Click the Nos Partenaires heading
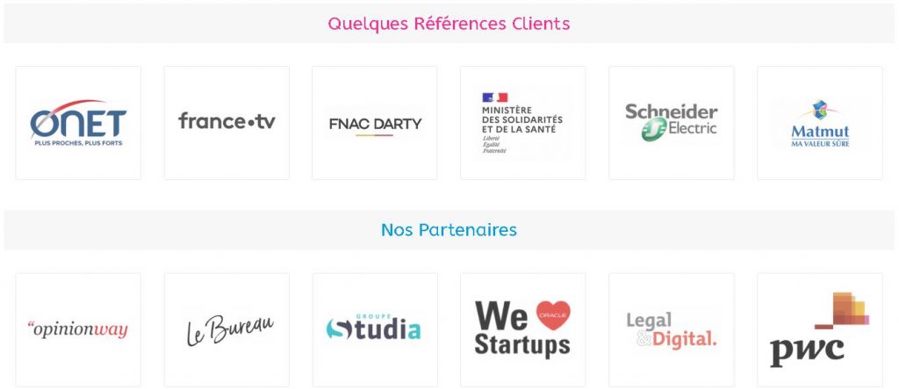 pos(449,230)
